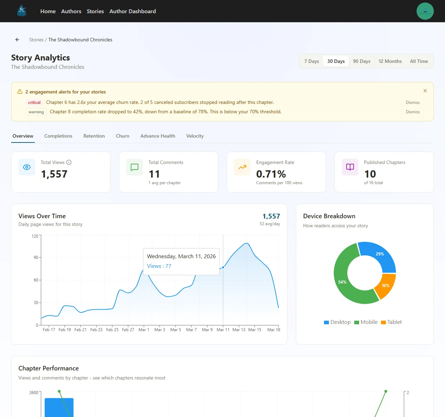Click the open book icon on Published Chapters card
445x417 pixels.
coord(349,167)
